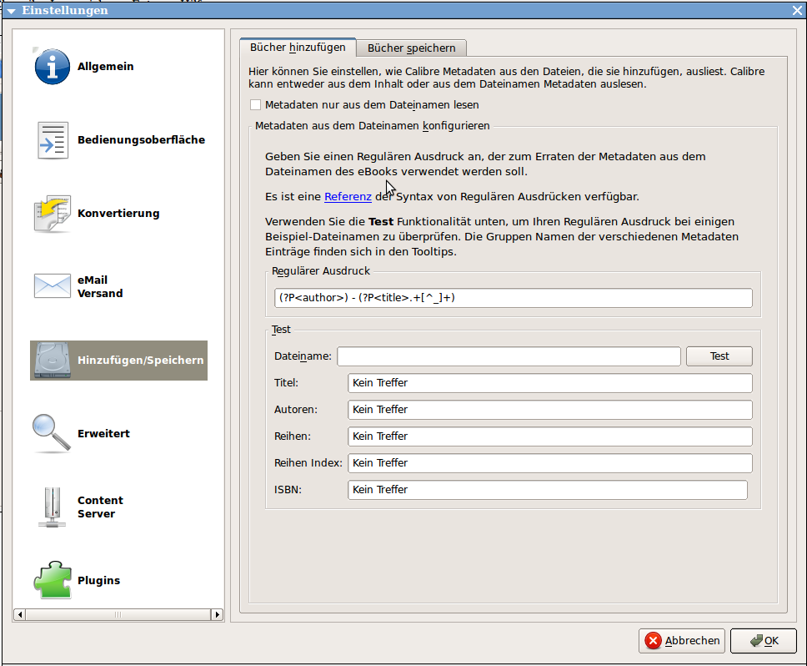Focus the Dateiname input field
The width and height of the screenshot is (807, 666).
[x=509, y=356]
